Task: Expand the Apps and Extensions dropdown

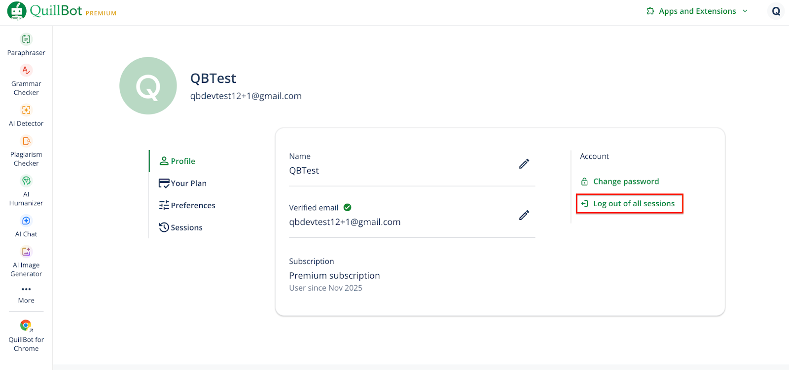Action: (697, 11)
